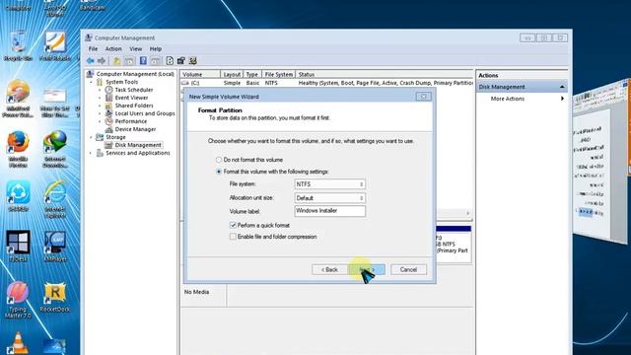Screen dimensions: 631x355
Task: Open the File system NTFS dropdown
Action: [329, 184]
